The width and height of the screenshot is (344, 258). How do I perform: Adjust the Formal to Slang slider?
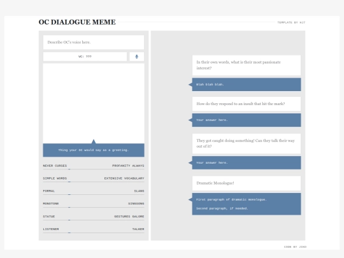tap(94, 194)
